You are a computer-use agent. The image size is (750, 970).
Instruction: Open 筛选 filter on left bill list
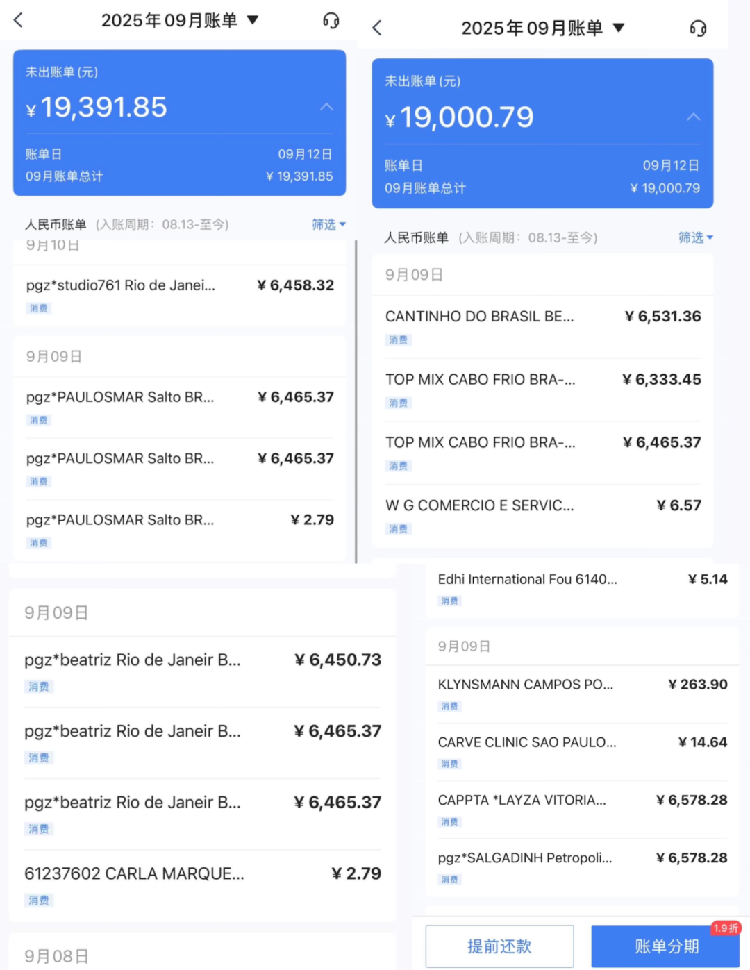point(328,224)
